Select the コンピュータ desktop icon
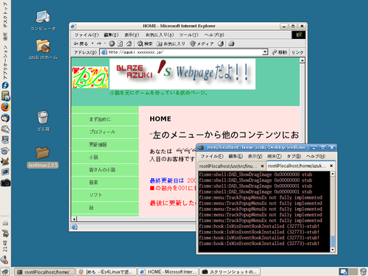Image resolution: width=368 pixels, height=276 pixels. tap(43, 21)
